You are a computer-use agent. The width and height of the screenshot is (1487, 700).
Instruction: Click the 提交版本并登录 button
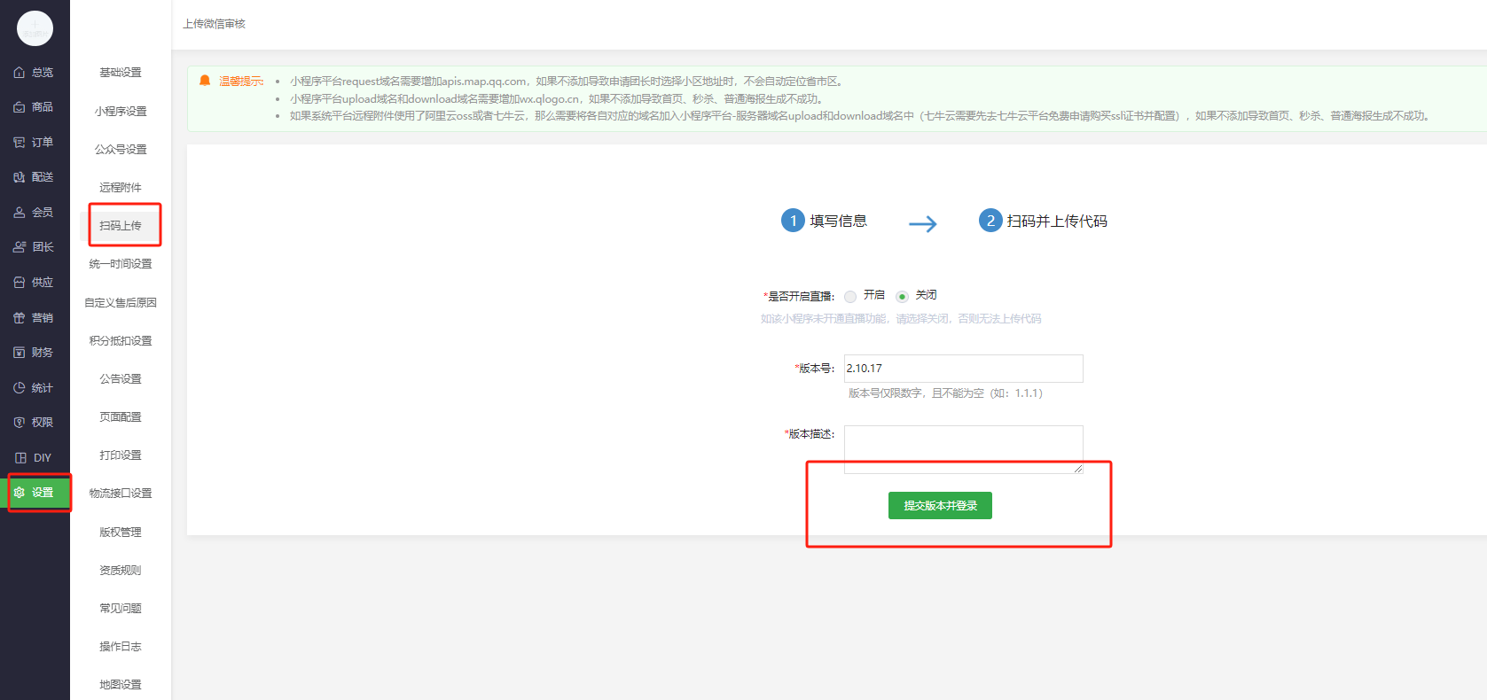(x=940, y=506)
